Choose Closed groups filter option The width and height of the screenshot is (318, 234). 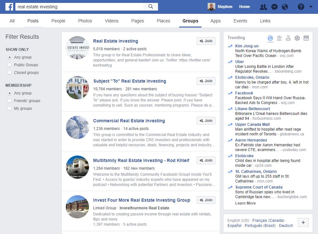click(10, 73)
